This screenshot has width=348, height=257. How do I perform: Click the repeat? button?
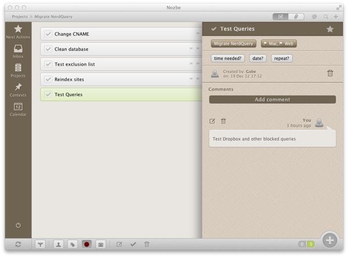point(282,58)
